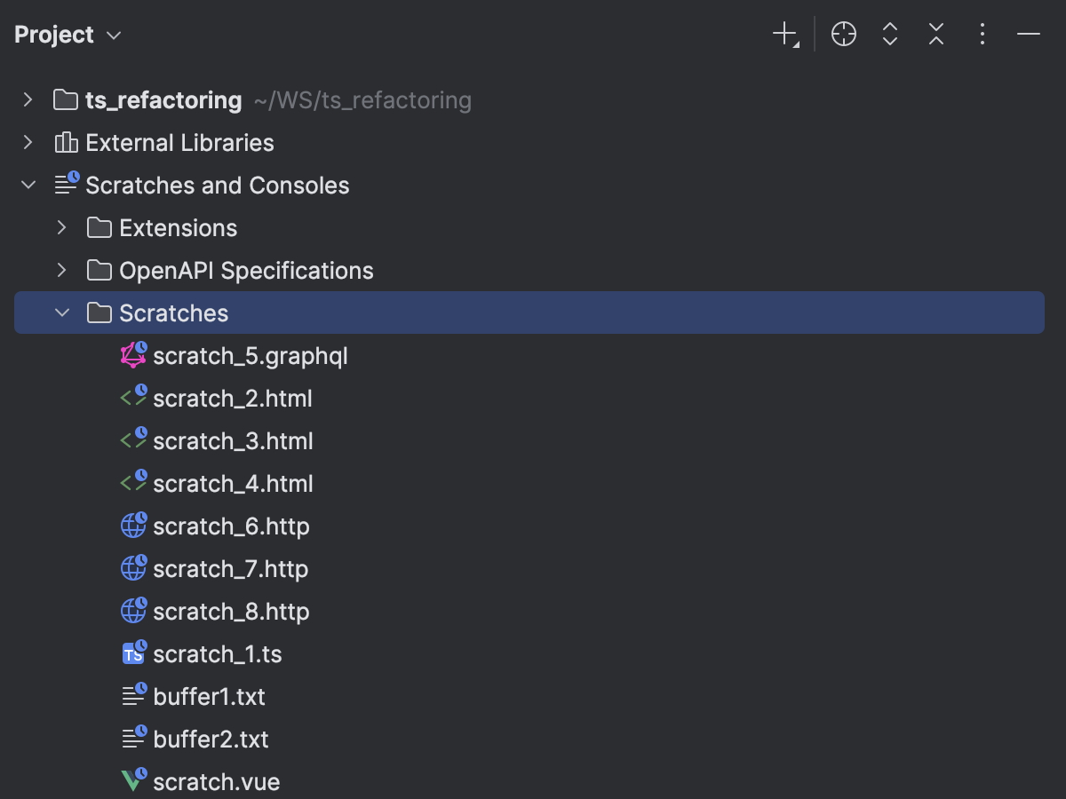Select the External Libraries label
The width and height of the screenshot is (1066, 799).
pos(179,143)
